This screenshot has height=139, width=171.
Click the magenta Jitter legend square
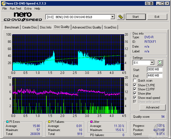(x=91, y=122)
